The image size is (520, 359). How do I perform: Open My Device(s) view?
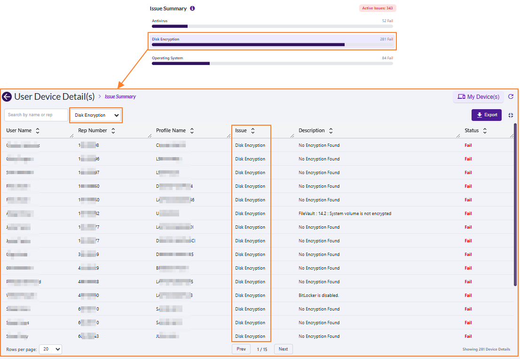478,96
